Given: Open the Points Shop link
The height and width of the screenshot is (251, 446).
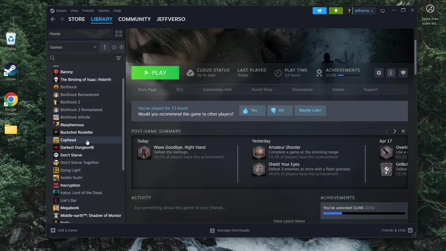Looking at the screenshot, I should coord(262,90).
